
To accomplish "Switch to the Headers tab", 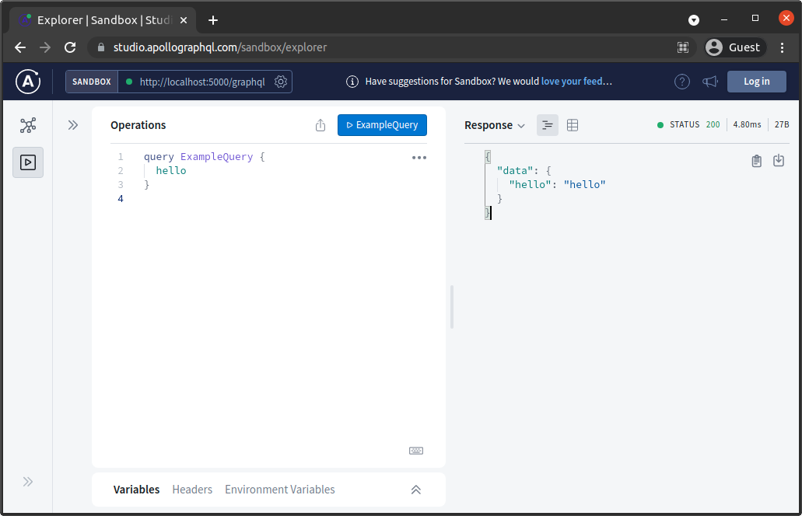I will point(192,490).
